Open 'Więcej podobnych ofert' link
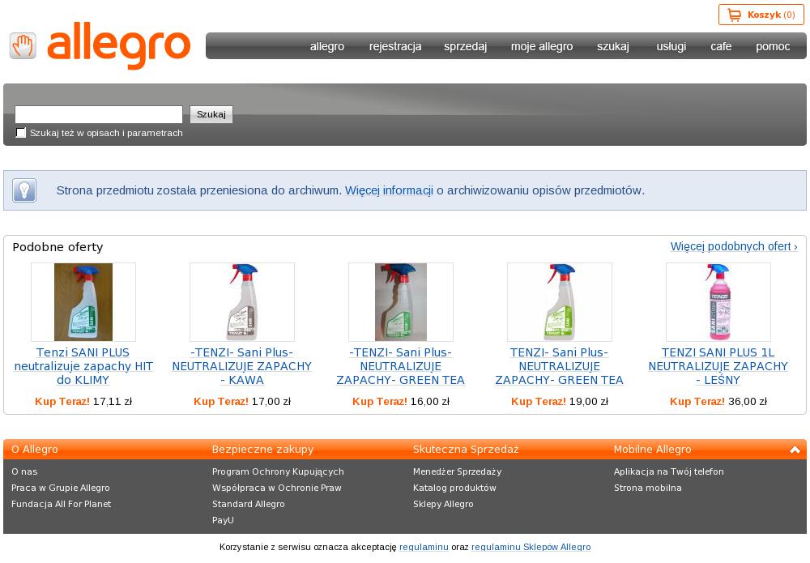Screen dimensions: 810x563 (734, 246)
